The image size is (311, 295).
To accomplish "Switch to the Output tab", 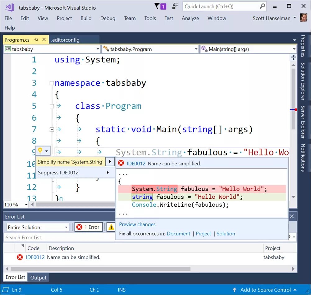I will click(x=38, y=278).
